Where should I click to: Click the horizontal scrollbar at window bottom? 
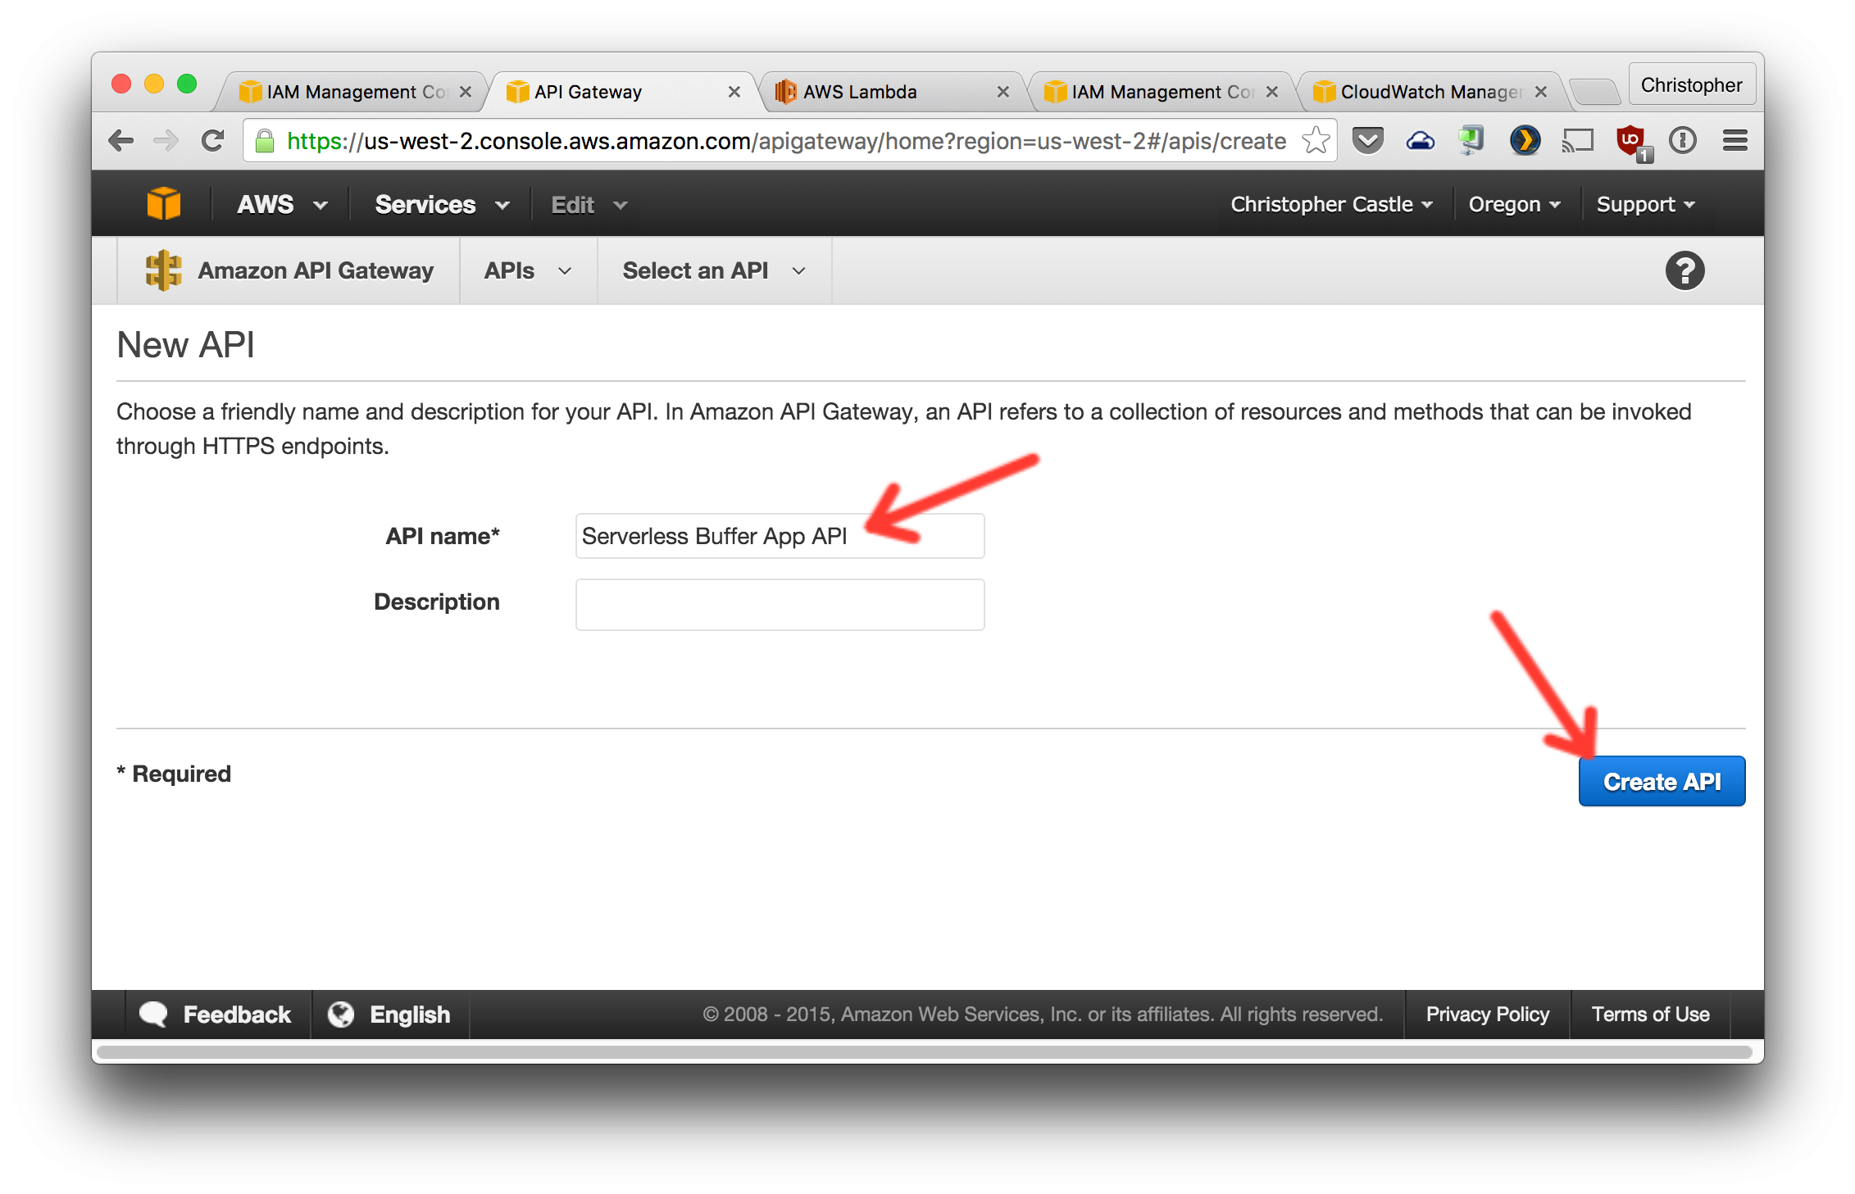tap(925, 1051)
